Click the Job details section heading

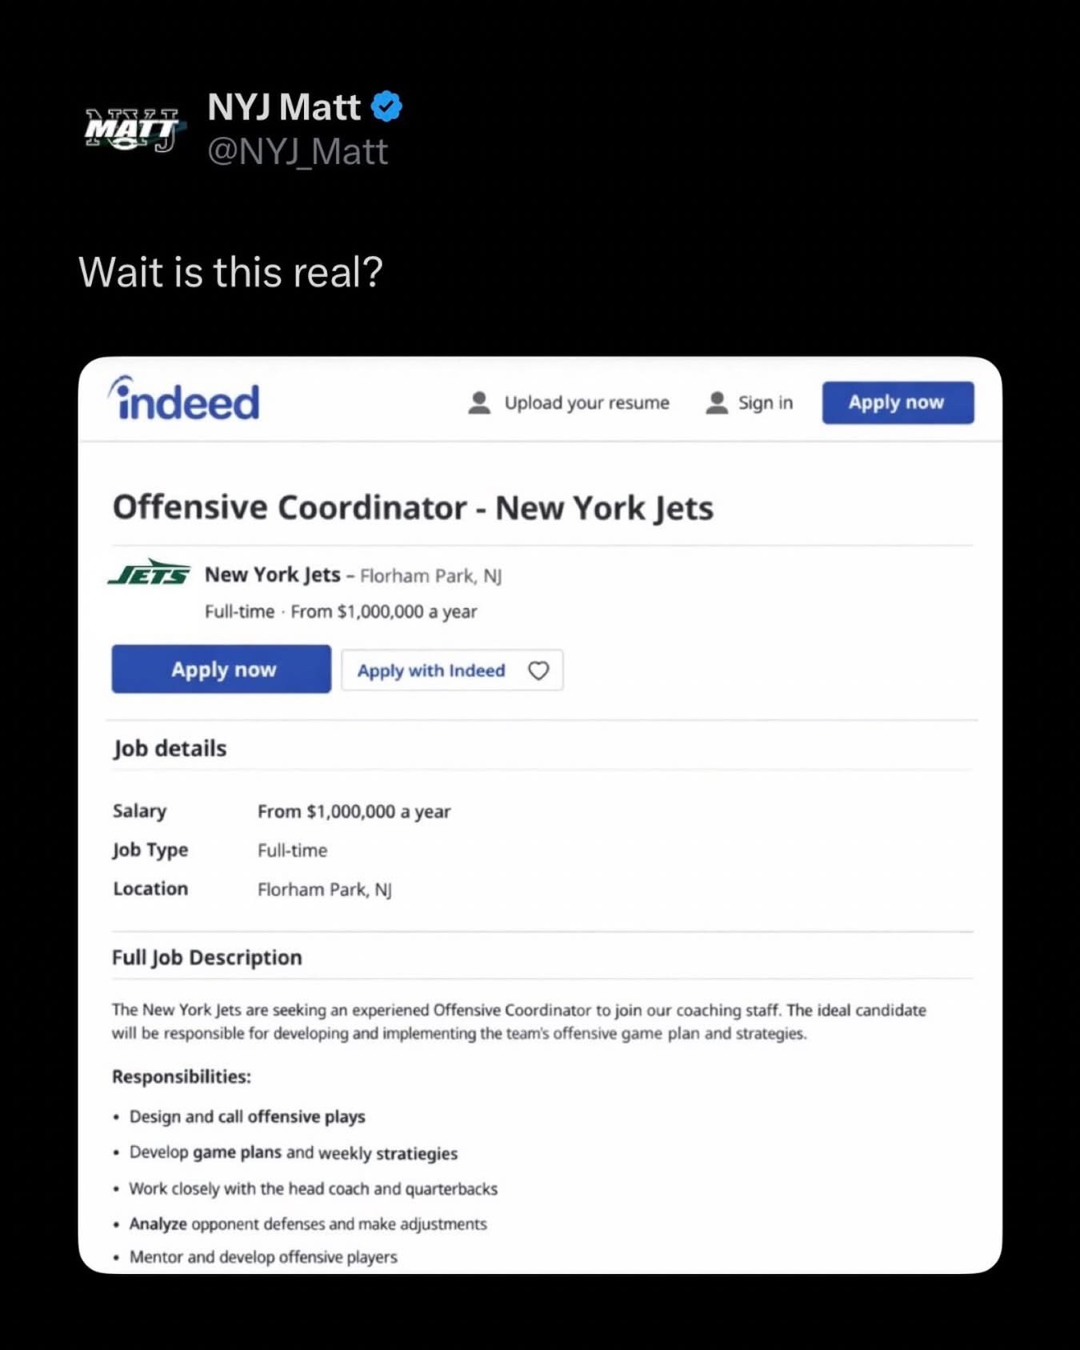tap(170, 748)
